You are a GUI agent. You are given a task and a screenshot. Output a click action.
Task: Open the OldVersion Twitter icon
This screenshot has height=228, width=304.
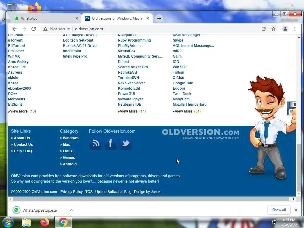tap(126, 143)
